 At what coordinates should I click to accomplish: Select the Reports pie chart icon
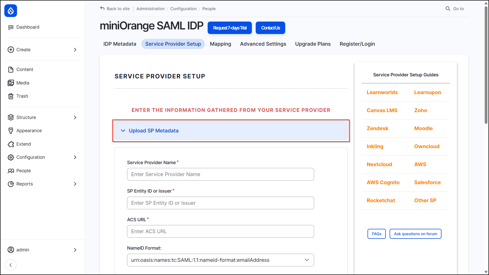pos(11,184)
